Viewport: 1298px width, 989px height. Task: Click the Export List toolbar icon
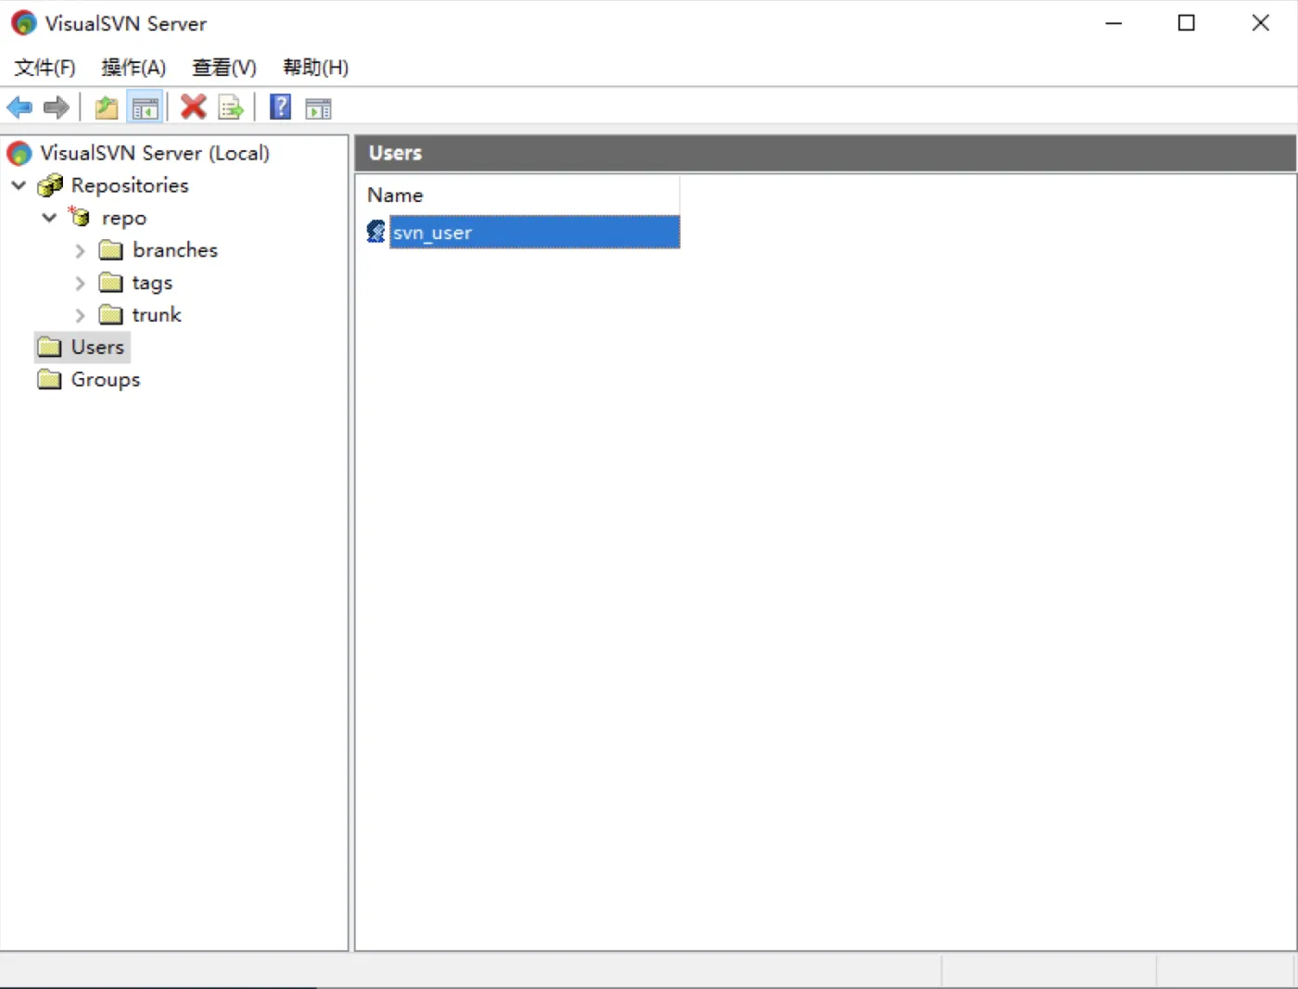[231, 108]
